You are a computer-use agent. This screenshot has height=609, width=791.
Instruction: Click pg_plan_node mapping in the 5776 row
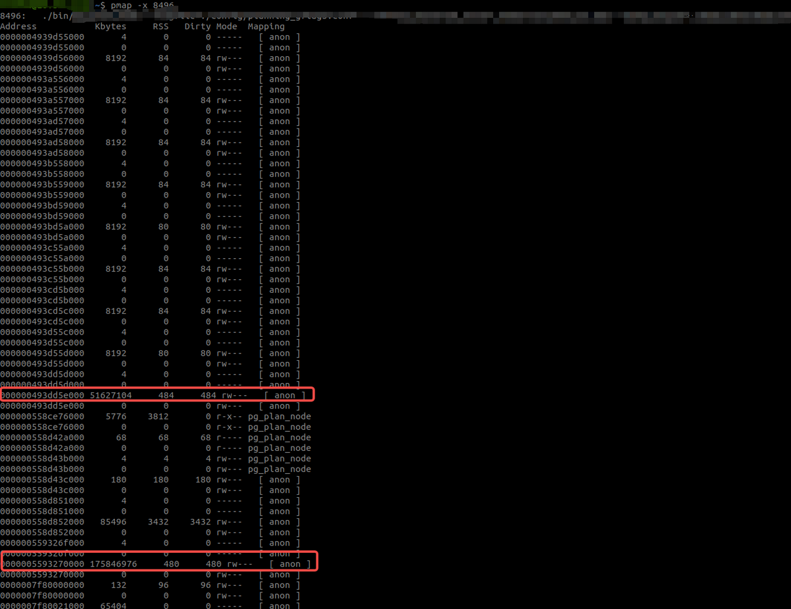279,416
